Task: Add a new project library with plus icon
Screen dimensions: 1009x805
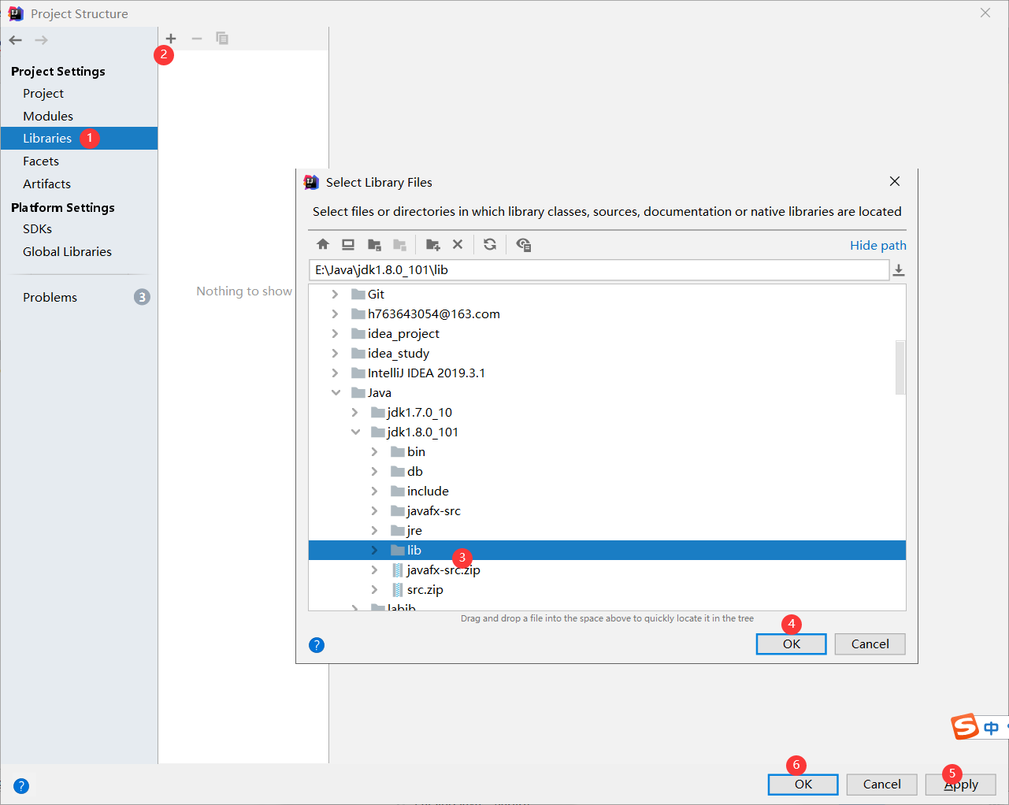Action: click(171, 39)
